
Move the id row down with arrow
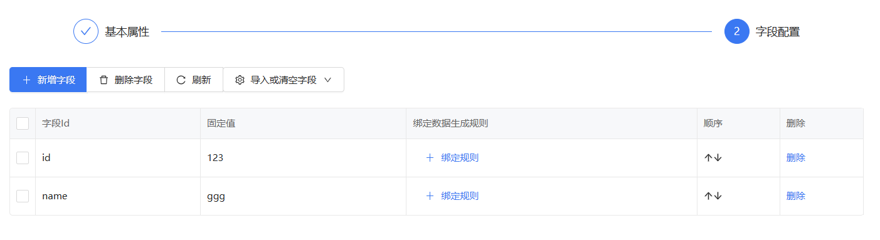(x=718, y=158)
